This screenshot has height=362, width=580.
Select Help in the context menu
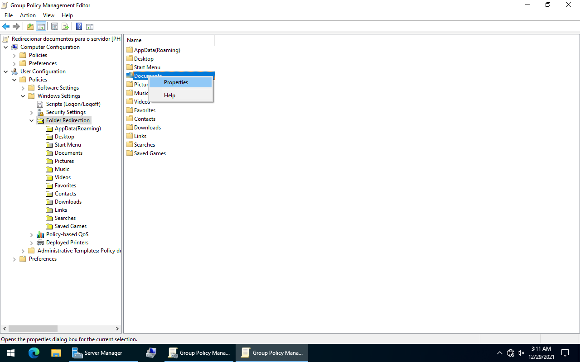tap(169, 95)
